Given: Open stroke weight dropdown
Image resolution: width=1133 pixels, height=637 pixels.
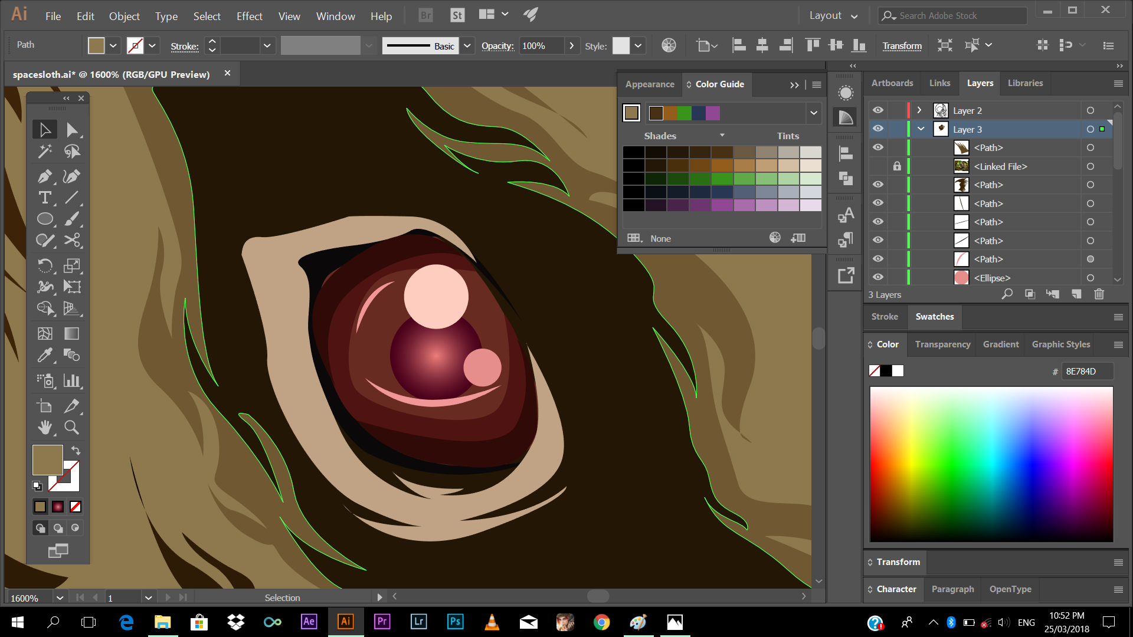Looking at the screenshot, I should click(267, 45).
